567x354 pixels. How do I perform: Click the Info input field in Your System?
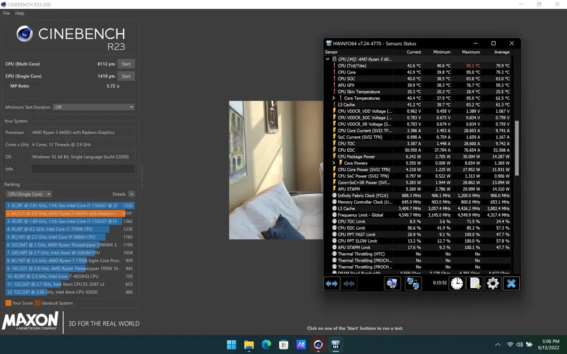[83, 169]
